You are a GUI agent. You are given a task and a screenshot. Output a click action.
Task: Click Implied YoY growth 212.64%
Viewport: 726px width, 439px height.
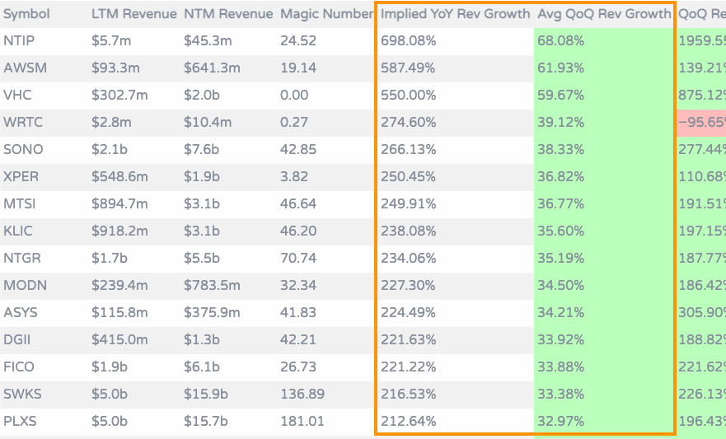(409, 422)
